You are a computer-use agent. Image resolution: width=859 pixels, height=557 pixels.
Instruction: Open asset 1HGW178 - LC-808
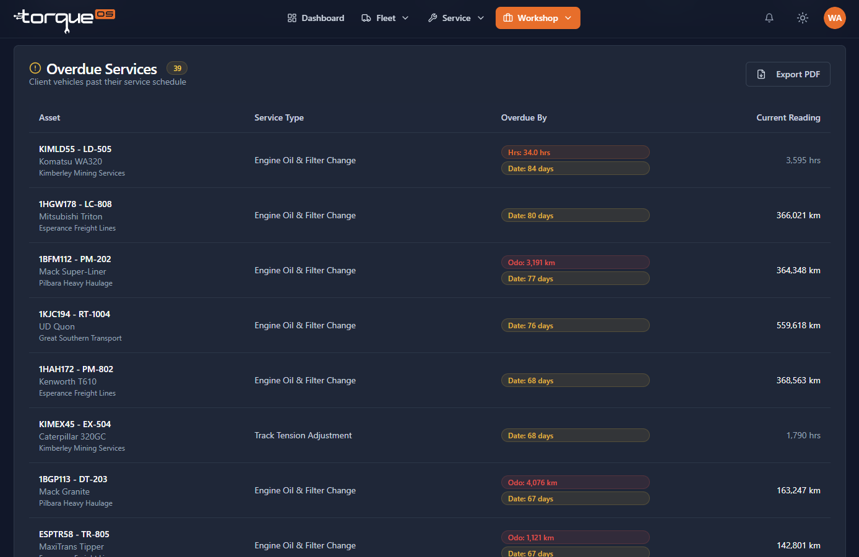76,204
